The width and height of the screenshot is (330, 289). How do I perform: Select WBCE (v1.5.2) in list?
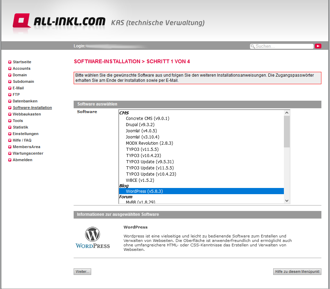201,180
